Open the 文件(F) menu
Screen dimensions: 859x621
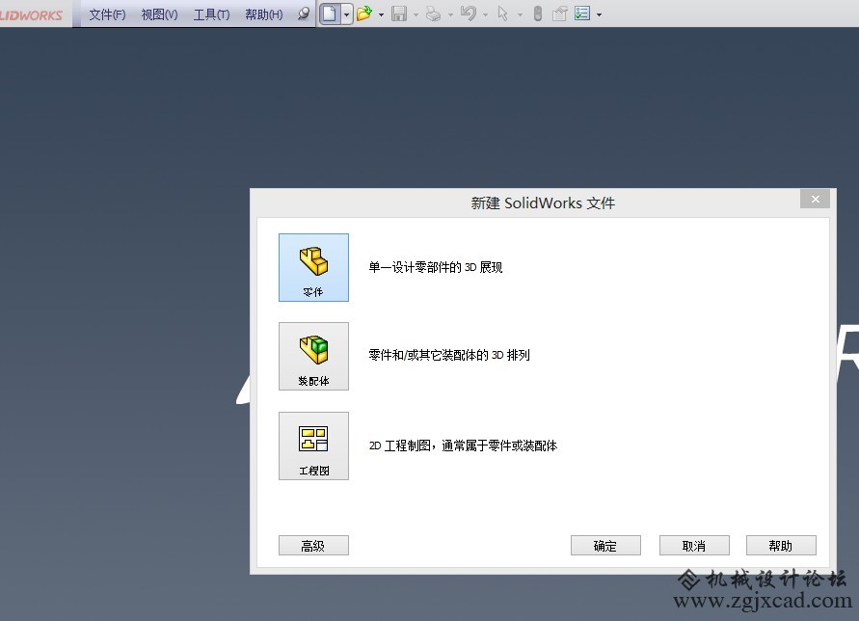[107, 14]
